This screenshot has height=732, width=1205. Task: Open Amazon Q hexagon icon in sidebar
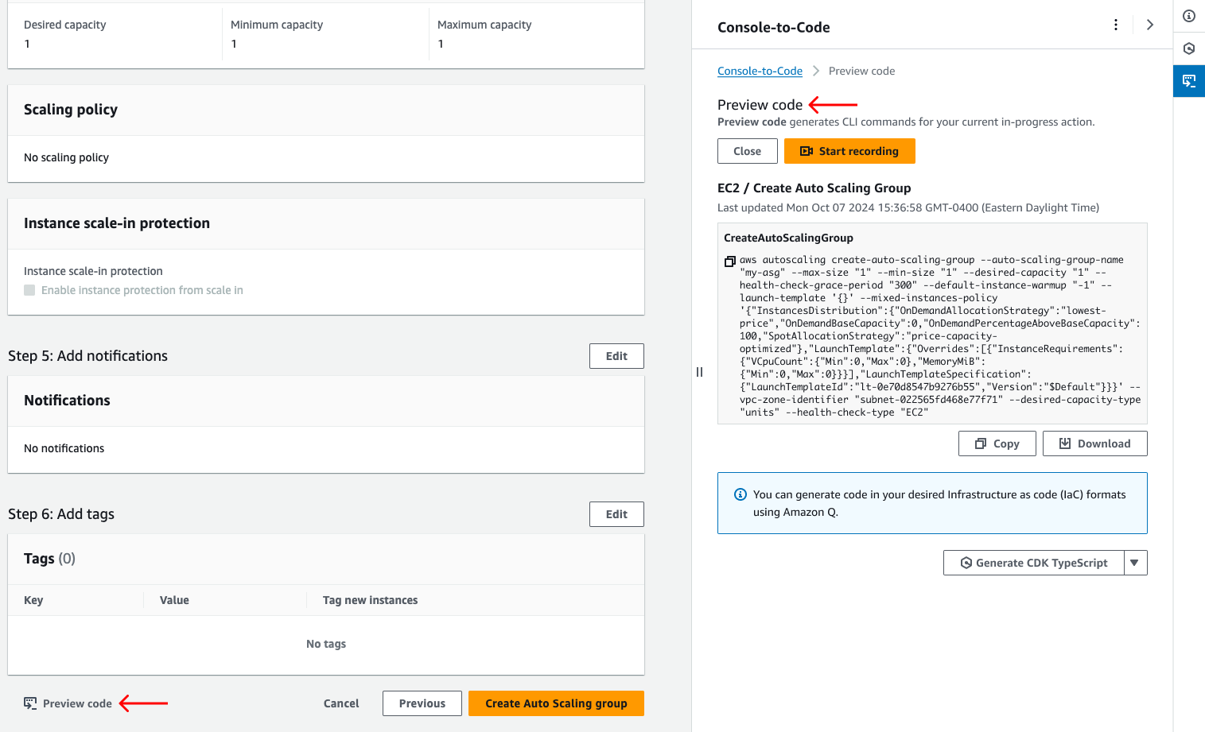pyautogui.click(x=1189, y=48)
